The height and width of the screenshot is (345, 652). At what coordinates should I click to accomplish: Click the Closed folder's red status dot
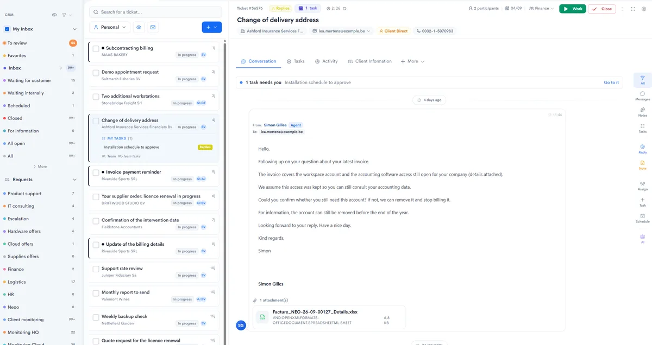click(4, 118)
